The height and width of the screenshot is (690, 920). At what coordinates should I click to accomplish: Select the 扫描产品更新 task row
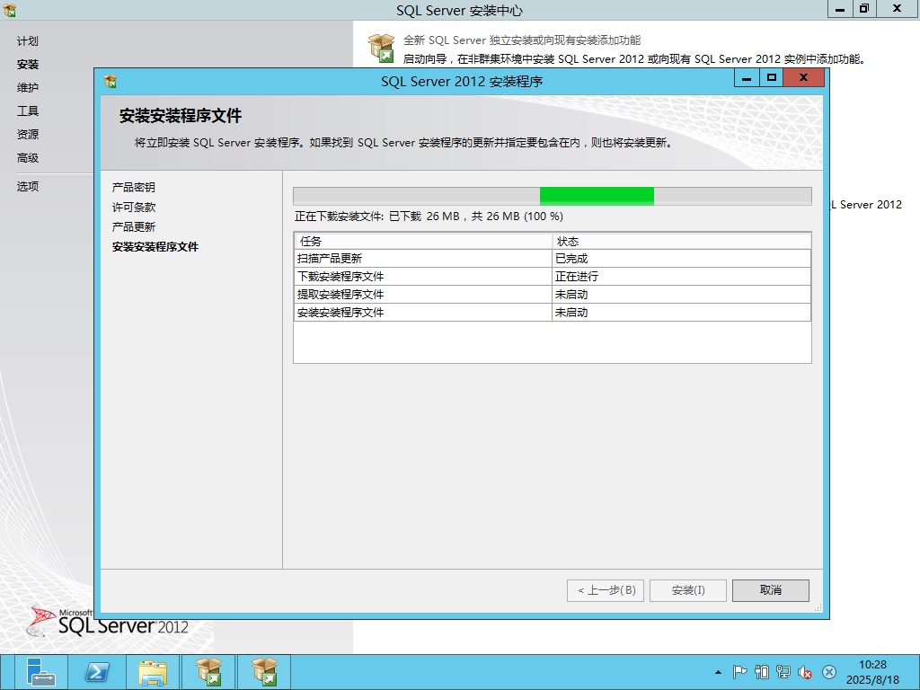(x=553, y=259)
